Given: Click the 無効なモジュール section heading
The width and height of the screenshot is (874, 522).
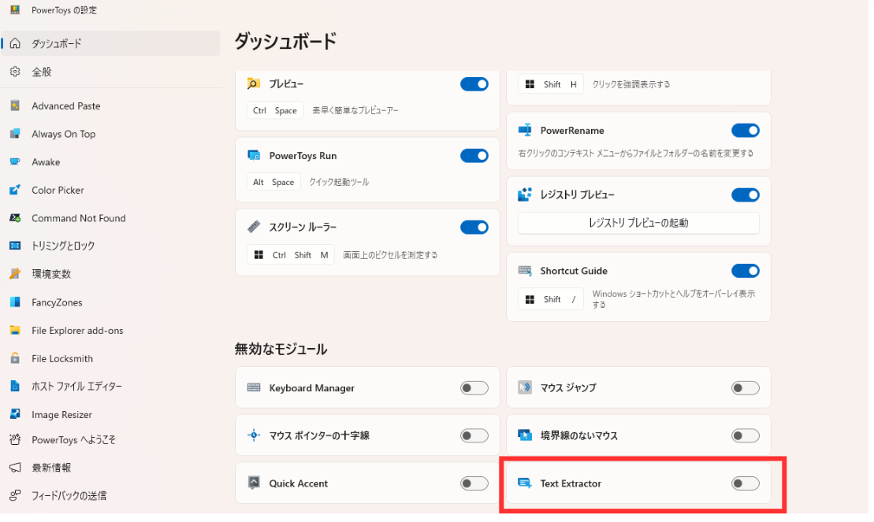Looking at the screenshot, I should [x=281, y=350].
